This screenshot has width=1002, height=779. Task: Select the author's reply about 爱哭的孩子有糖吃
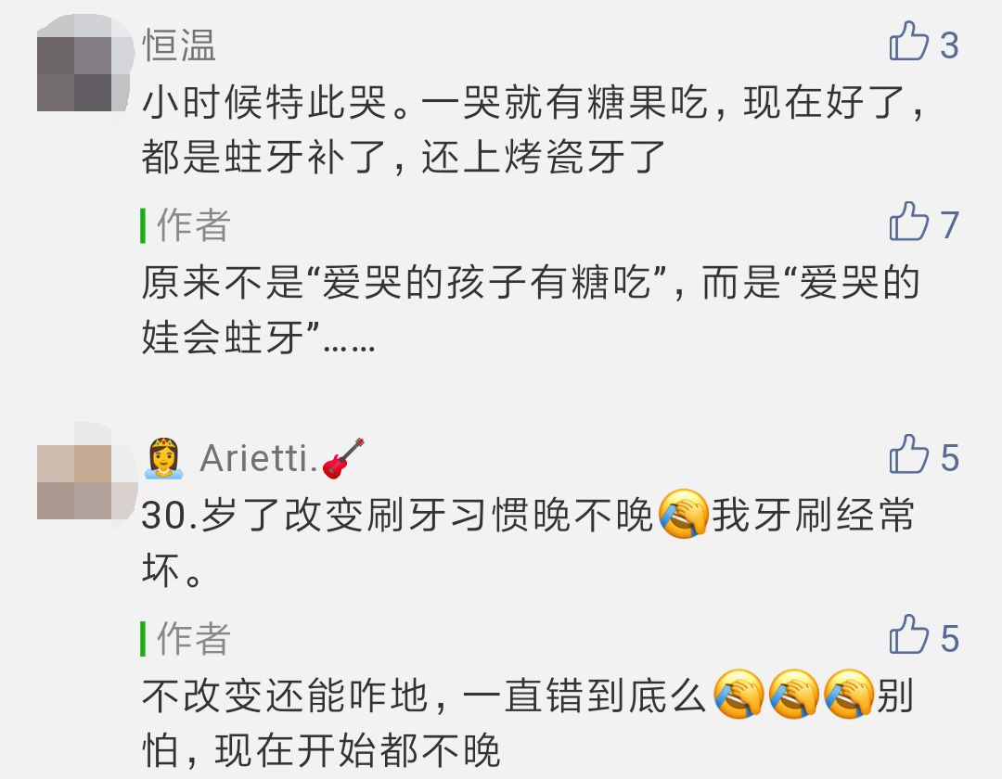tap(531, 310)
